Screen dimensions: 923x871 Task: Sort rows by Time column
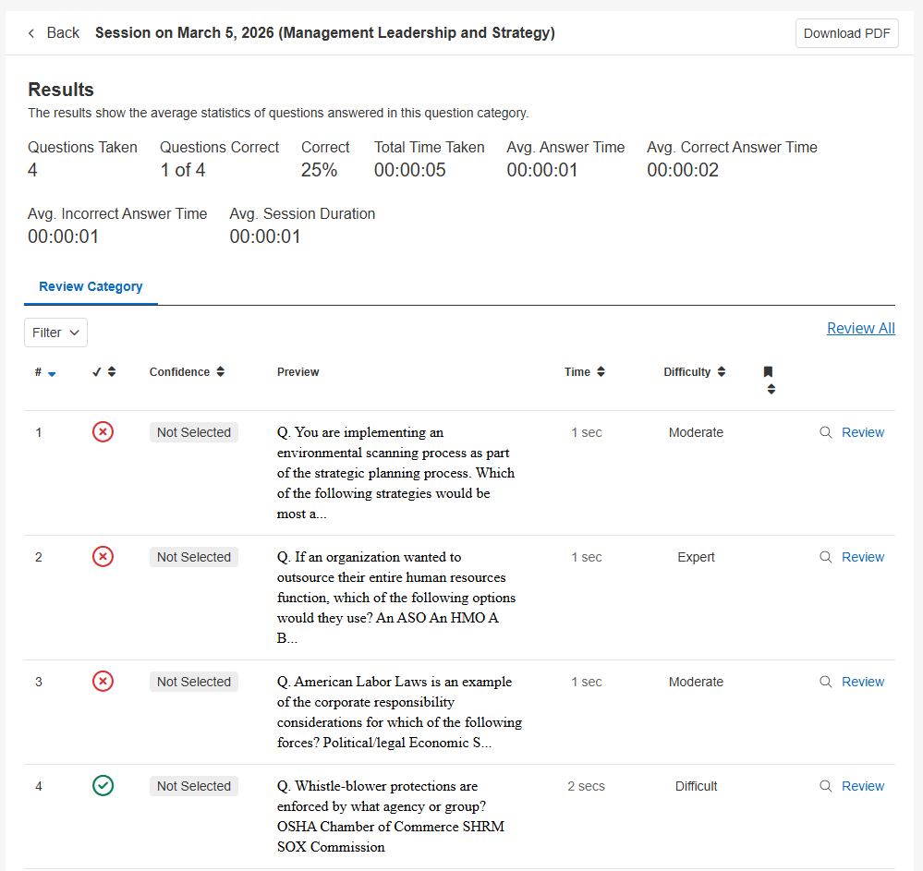(x=601, y=372)
